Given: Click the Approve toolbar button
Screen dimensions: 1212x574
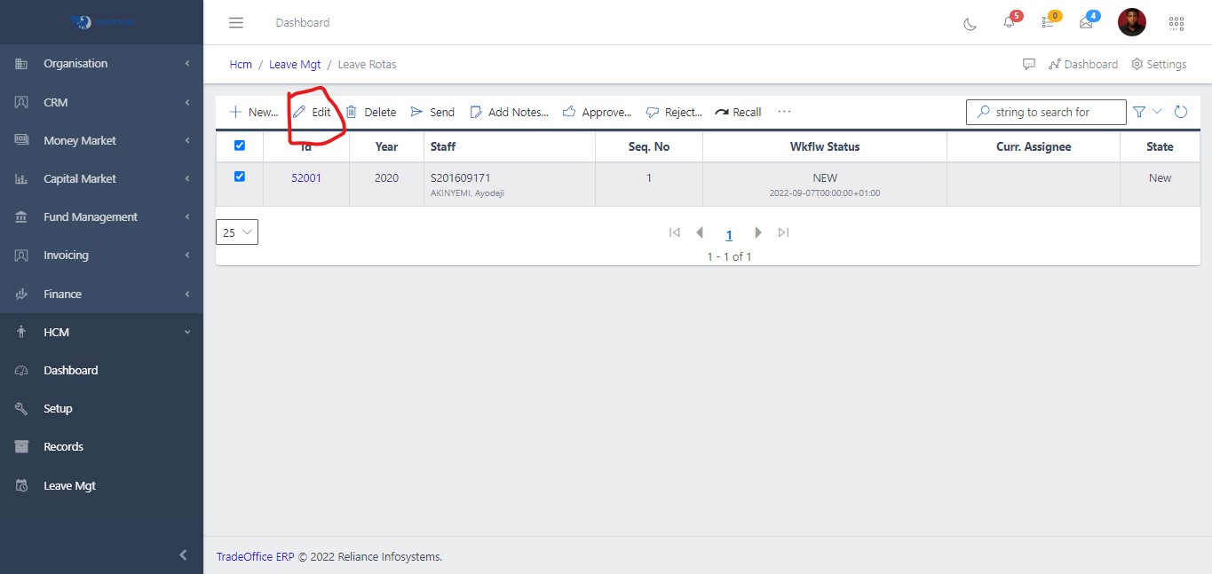Looking at the screenshot, I should point(597,112).
